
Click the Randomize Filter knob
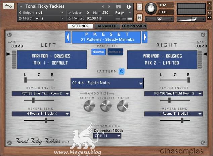(123, 106)
